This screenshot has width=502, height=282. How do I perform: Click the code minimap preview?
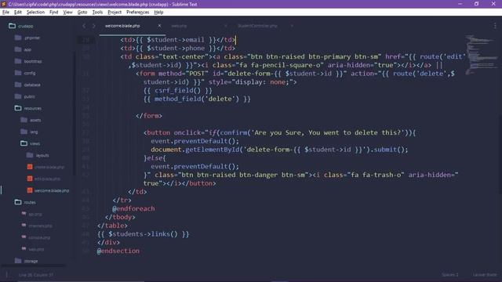pos(481,55)
